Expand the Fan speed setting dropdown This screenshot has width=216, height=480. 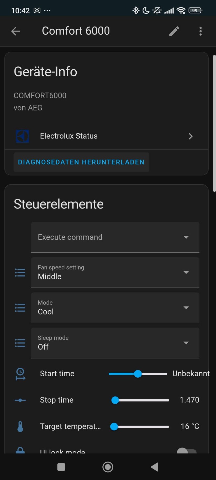click(x=115, y=273)
